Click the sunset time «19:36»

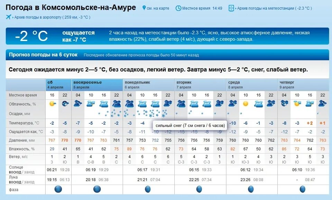tap(310, 170)
